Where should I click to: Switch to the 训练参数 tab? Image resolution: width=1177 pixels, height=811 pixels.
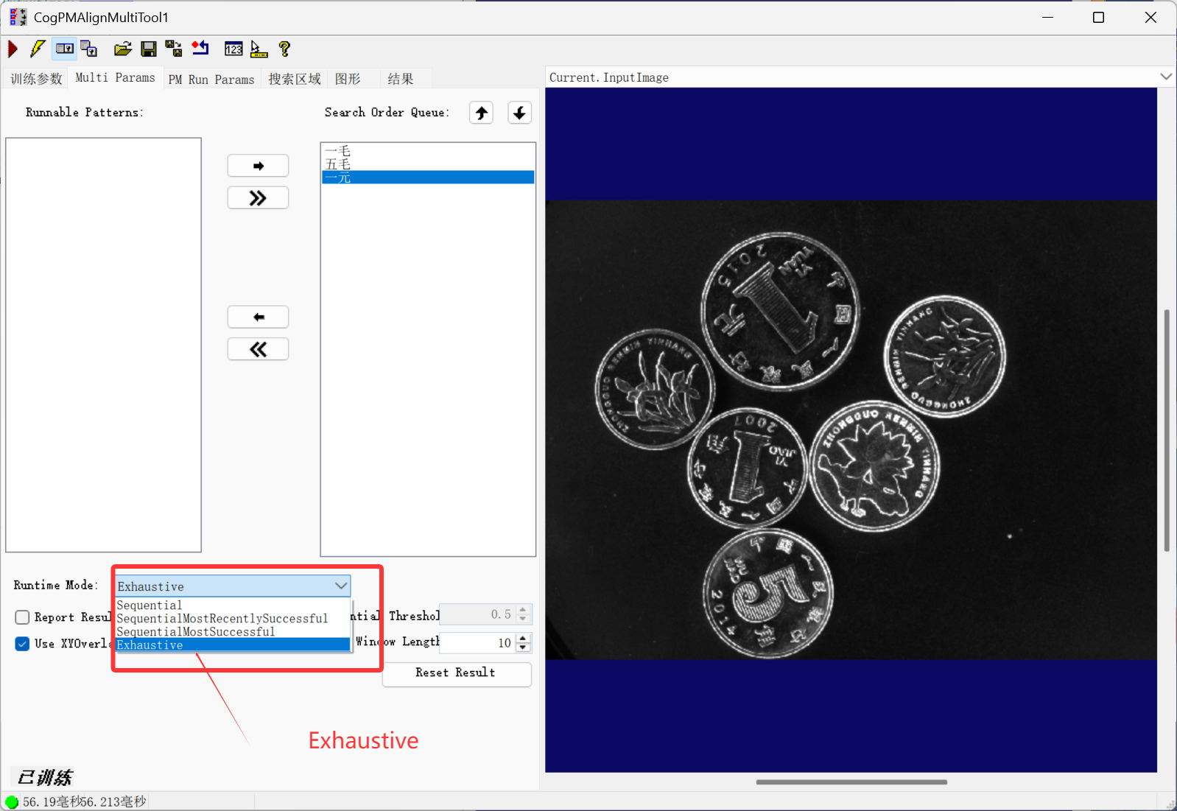click(x=36, y=79)
